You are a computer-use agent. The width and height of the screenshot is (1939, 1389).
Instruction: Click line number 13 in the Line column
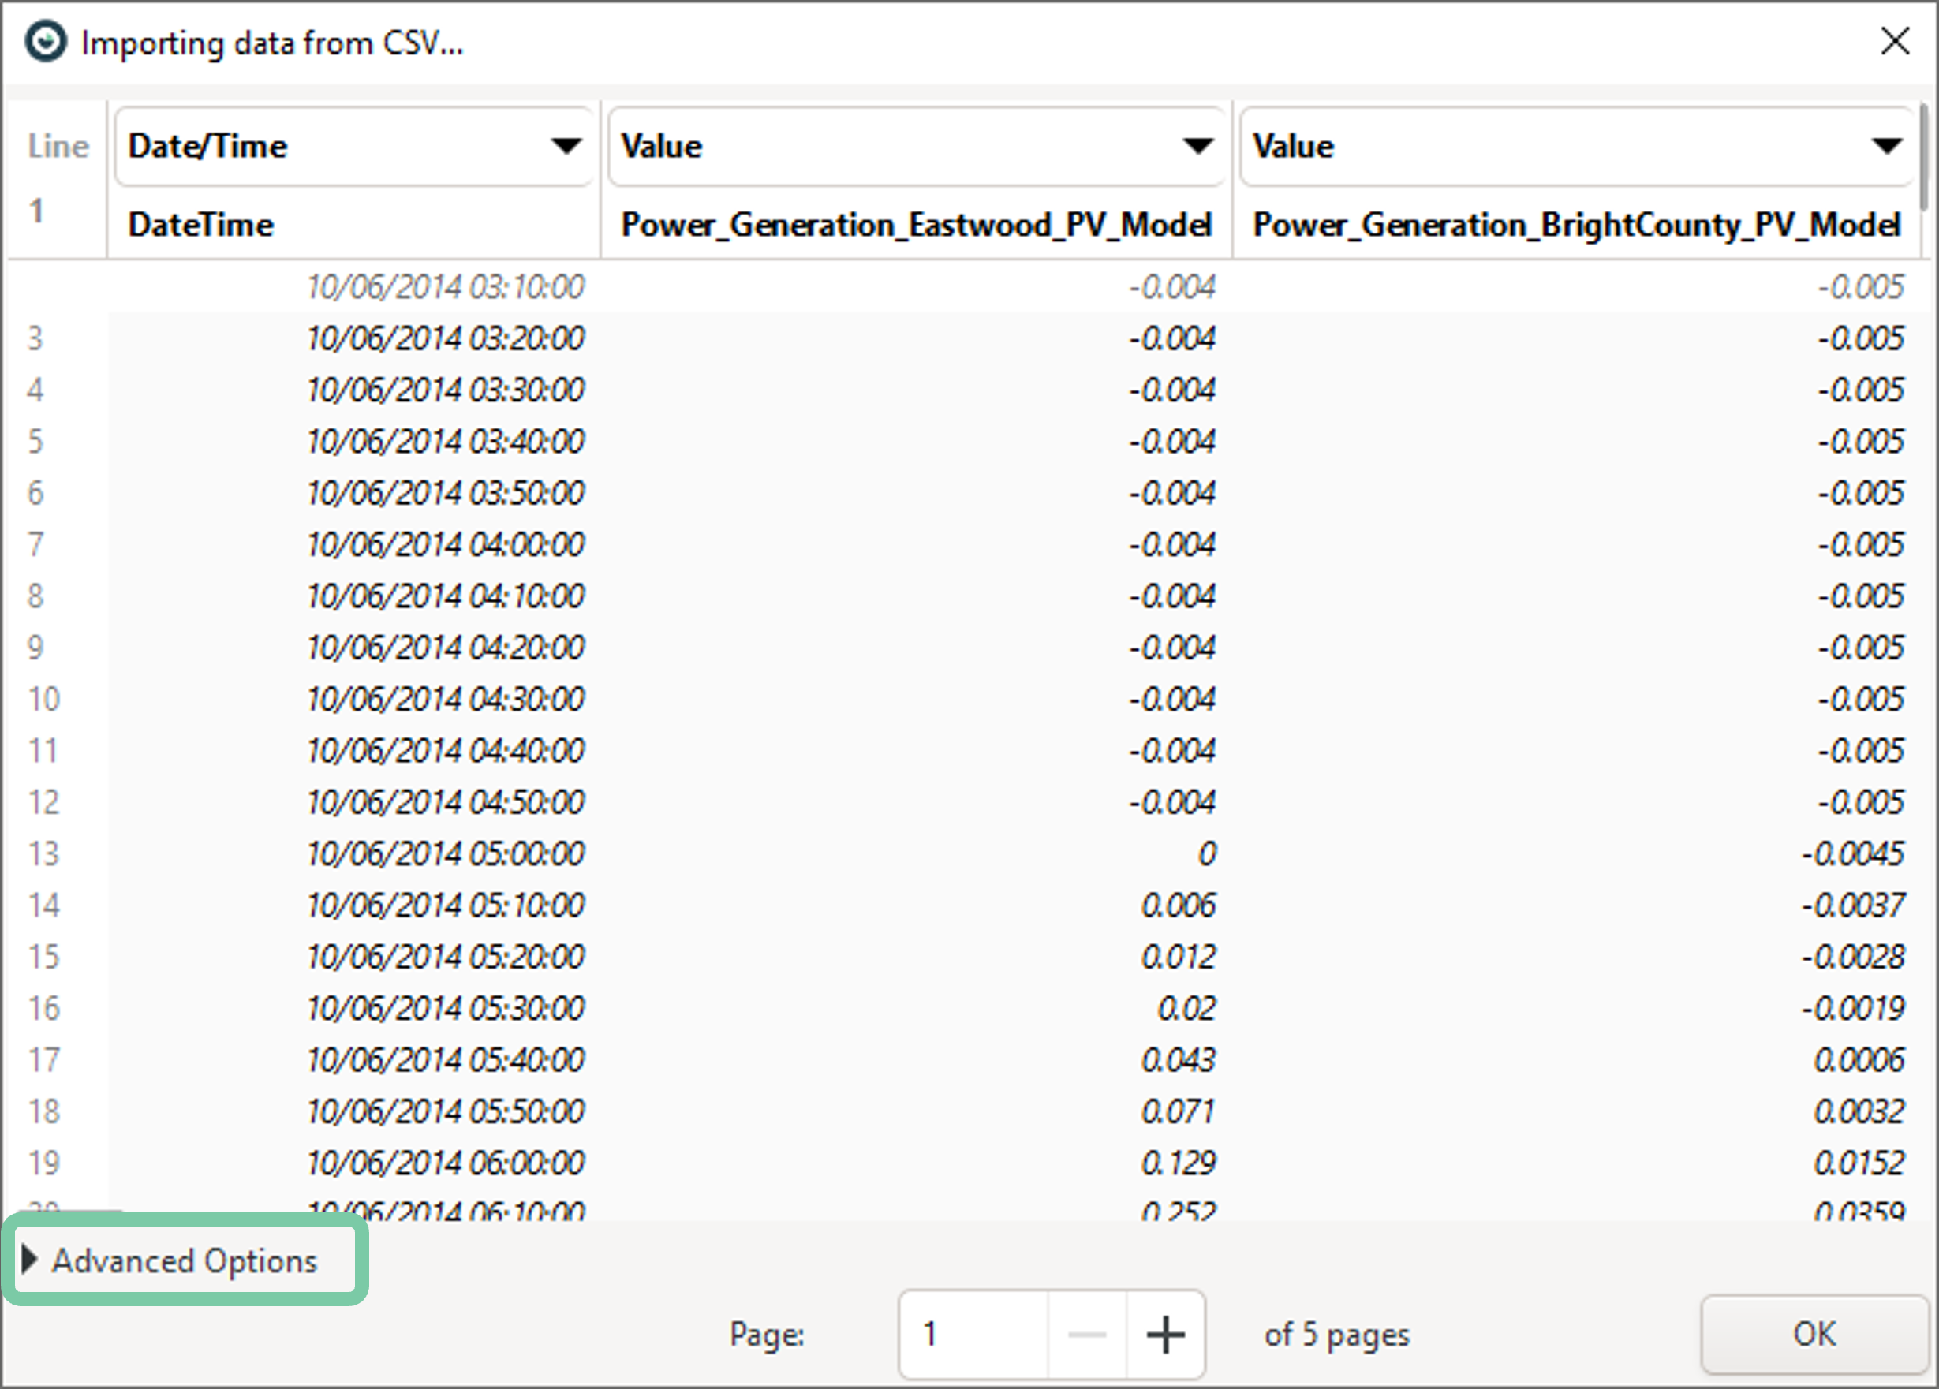(x=44, y=853)
